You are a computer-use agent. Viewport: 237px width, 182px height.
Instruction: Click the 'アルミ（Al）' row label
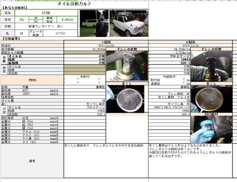(31, 135)
